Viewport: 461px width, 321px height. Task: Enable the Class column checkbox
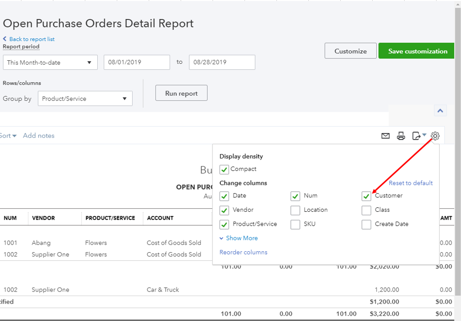tap(366, 210)
